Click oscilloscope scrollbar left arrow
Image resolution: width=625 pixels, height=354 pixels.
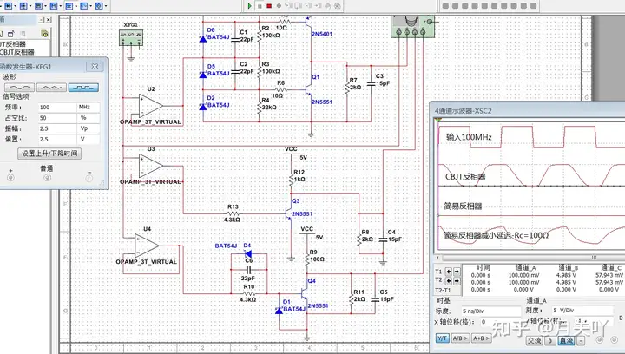(437, 257)
